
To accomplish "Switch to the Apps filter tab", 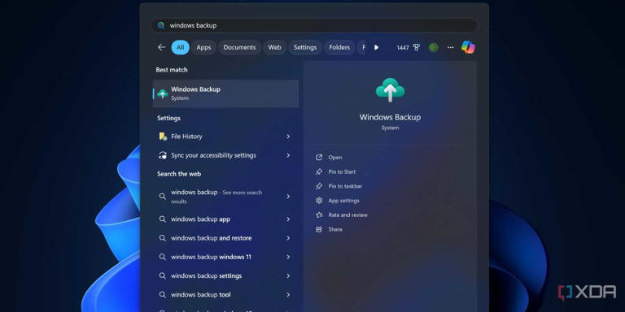I will 203,47.
